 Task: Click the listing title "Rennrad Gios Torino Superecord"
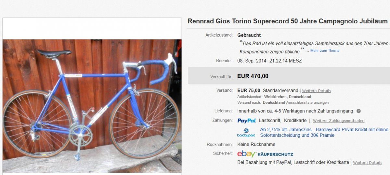coord(288,21)
